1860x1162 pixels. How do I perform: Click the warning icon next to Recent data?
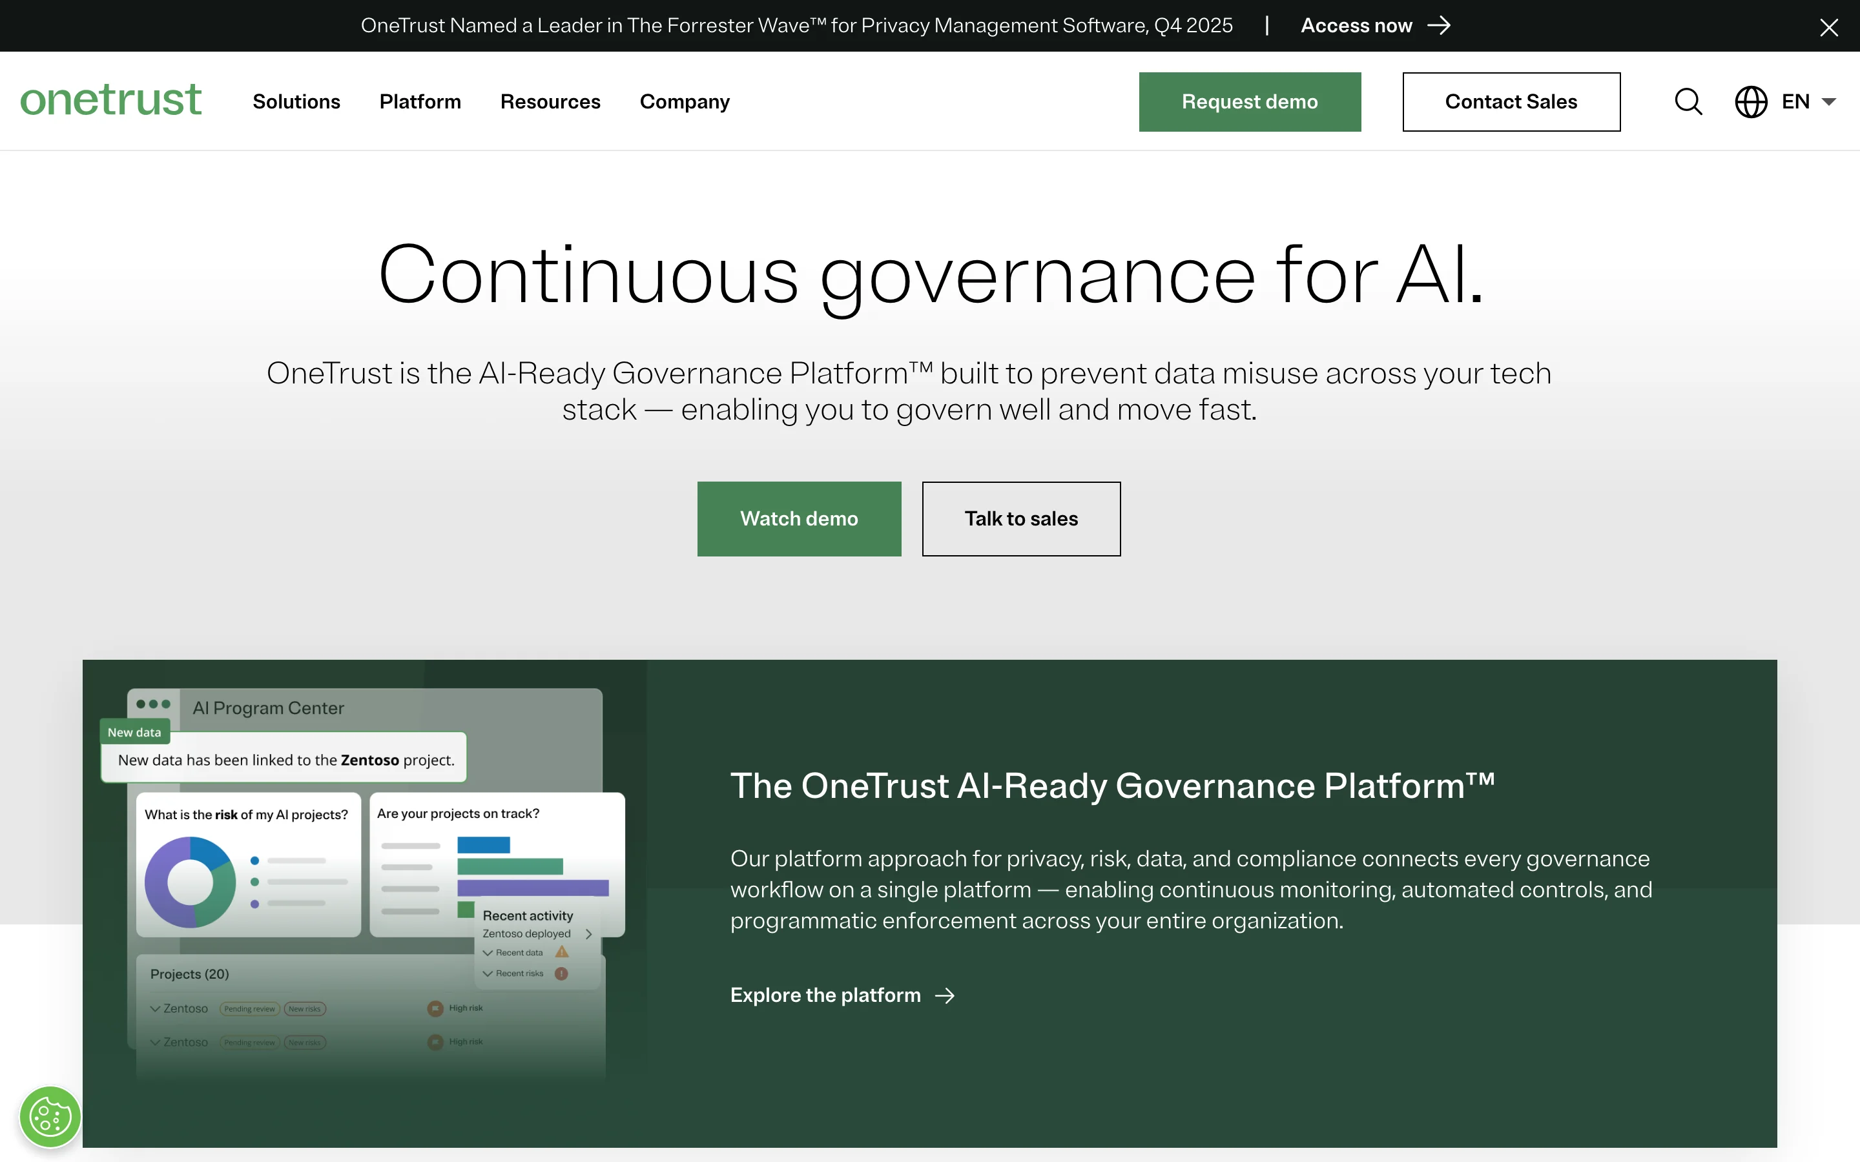click(x=561, y=952)
